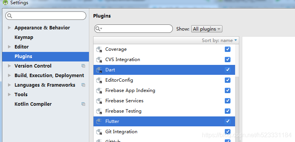Viewport: 295px width, 142px height.
Task: Click the plugin search magnifier icon
Action: (98, 29)
